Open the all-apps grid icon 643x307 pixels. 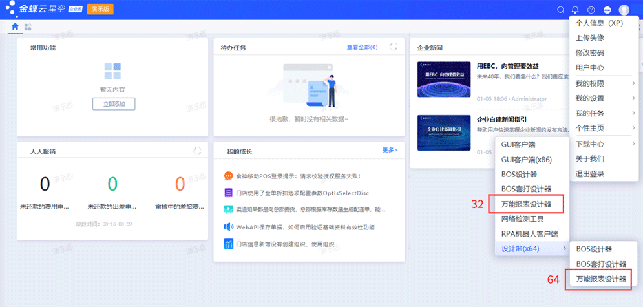click(x=28, y=27)
